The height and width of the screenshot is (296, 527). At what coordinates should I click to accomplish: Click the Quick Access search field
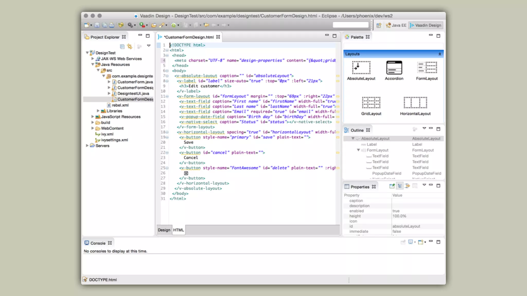350,25
